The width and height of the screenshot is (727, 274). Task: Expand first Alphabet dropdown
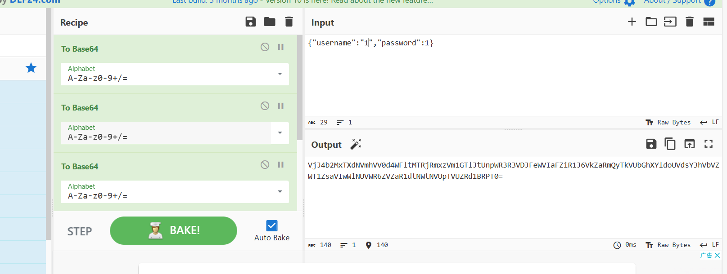[x=280, y=74]
